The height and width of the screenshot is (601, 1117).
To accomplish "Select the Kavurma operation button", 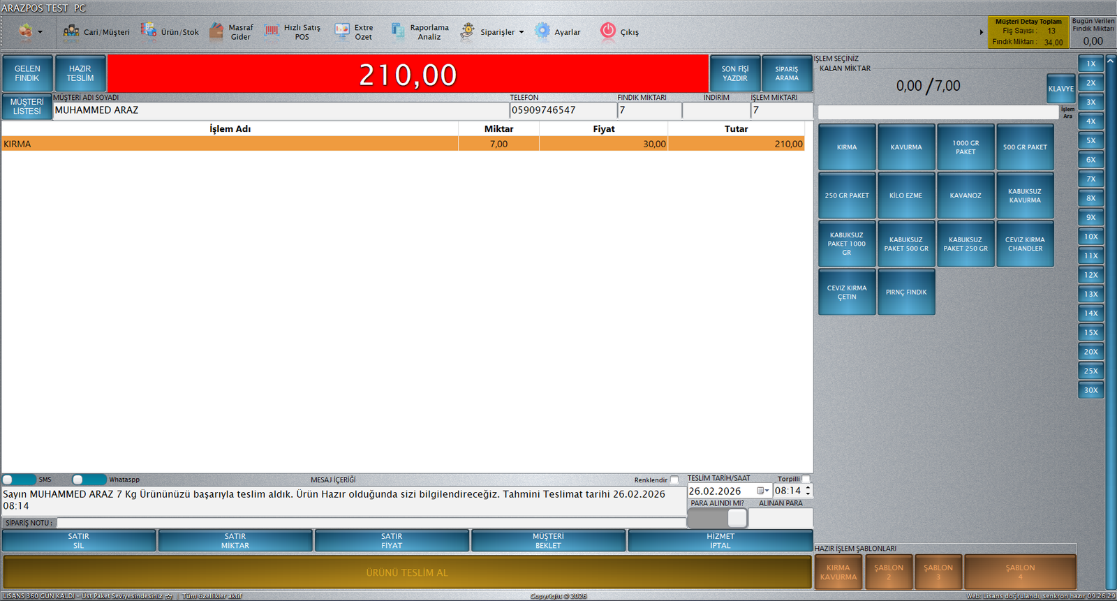I will [906, 147].
